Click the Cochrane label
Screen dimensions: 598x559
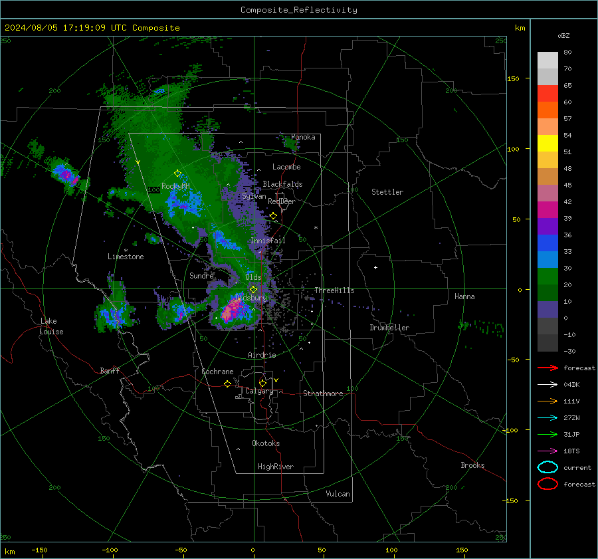[217, 372]
